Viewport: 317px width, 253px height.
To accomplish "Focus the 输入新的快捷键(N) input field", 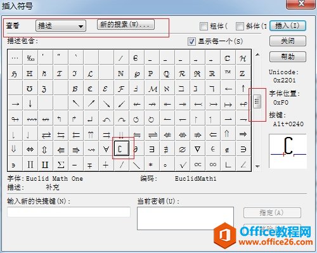I will tap(68, 212).
